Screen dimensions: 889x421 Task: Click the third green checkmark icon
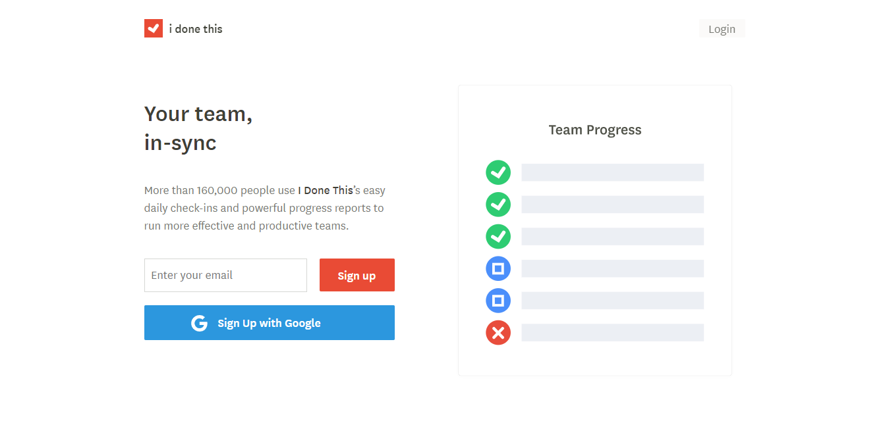pyautogui.click(x=498, y=236)
